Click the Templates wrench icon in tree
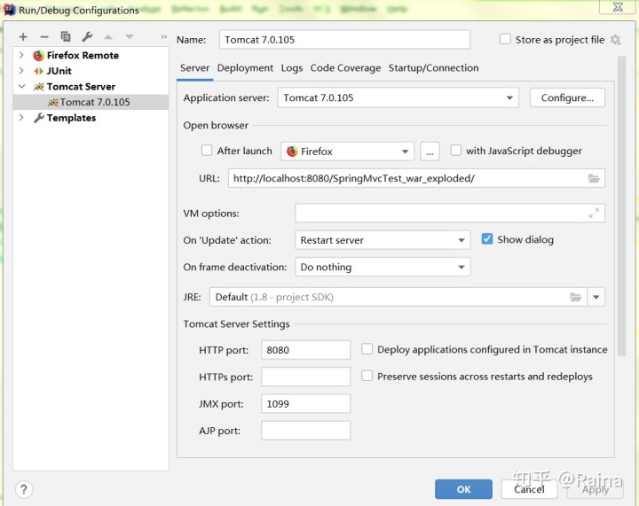639x506 pixels. click(x=39, y=118)
